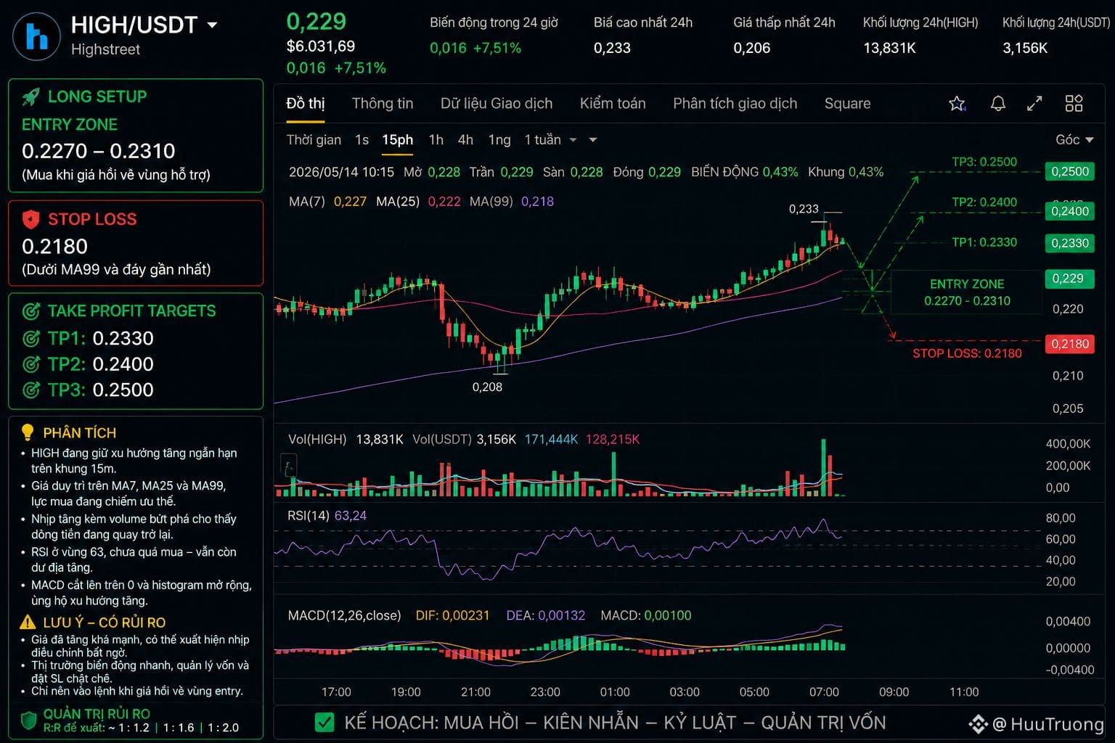Click the RSI(14) indicator label
1115x743 pixels.
click(309, 516)
